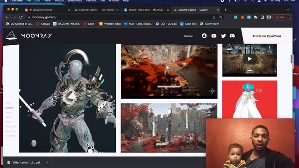299x168 pixels.
Task: Click the green Grammarly extension icon
Action: coord(235,17)
